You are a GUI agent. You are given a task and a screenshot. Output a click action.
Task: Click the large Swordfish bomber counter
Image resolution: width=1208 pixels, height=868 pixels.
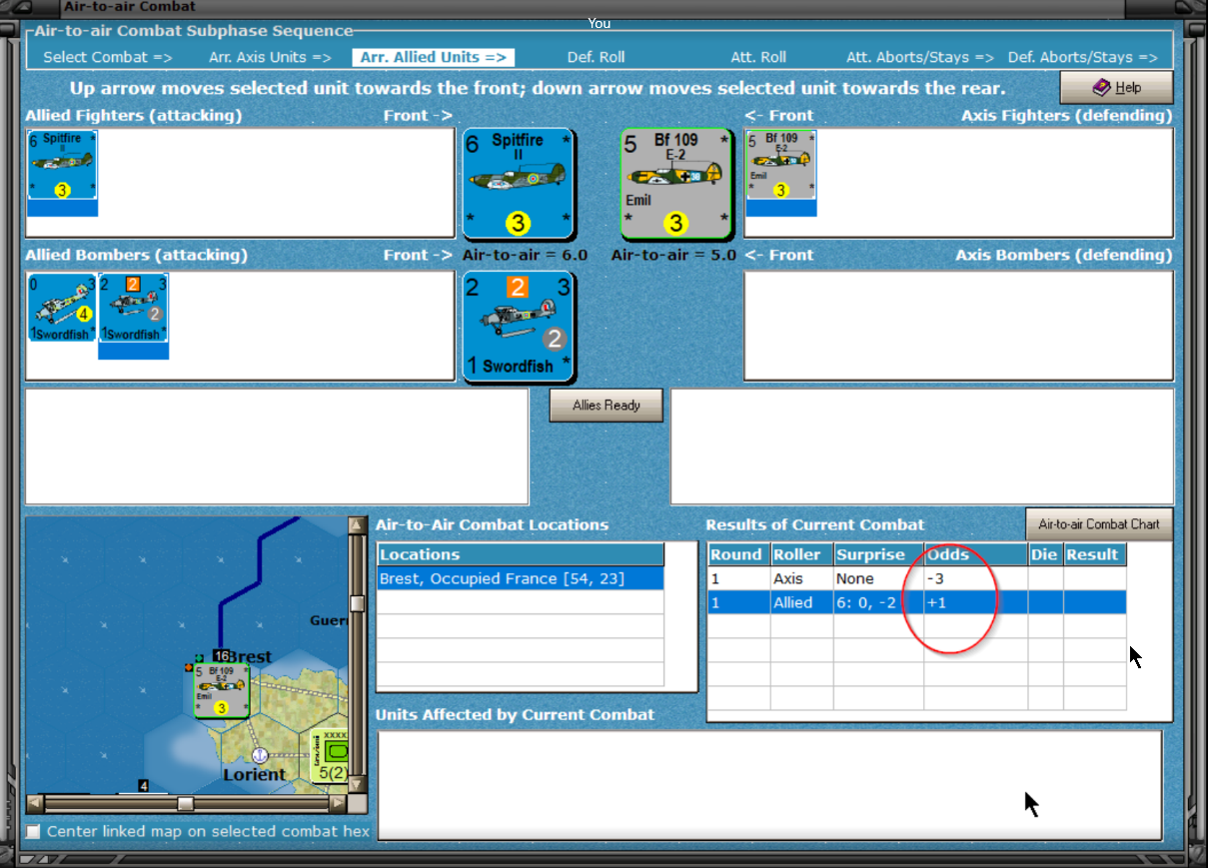[518, 326]
